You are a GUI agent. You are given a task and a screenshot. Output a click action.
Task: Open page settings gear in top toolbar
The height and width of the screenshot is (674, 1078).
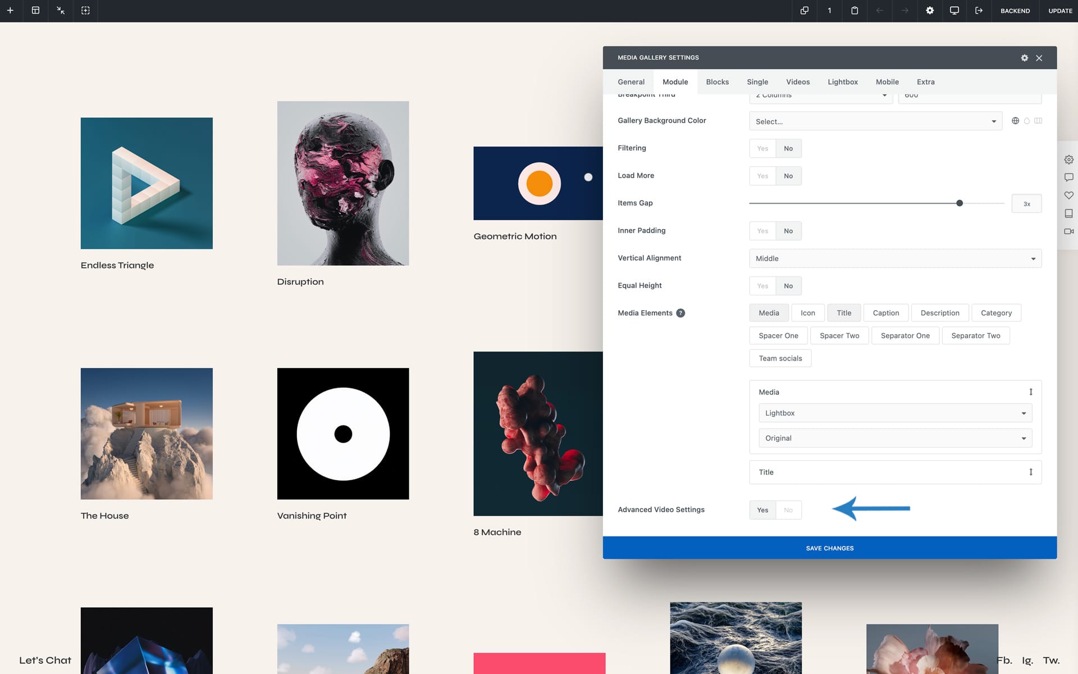click(930, 11)
